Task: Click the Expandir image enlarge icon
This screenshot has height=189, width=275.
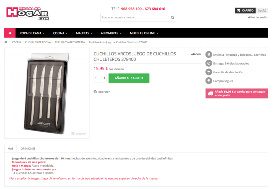Action: [73, 133]
